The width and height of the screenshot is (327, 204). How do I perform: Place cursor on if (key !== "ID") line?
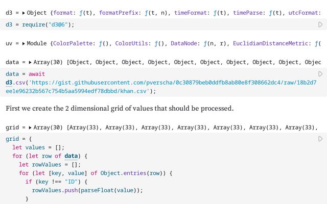56,182
